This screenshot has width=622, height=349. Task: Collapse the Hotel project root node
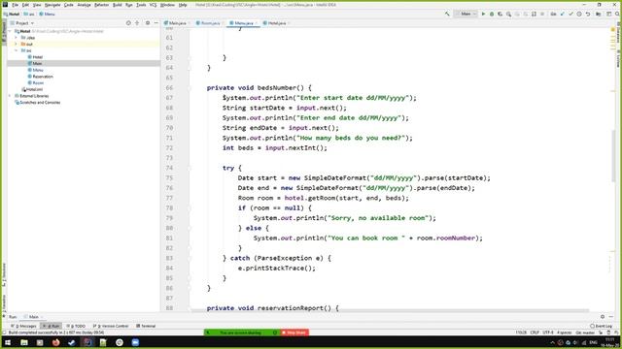tap(10, 31)
